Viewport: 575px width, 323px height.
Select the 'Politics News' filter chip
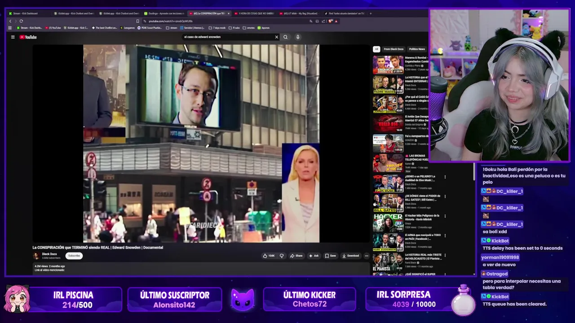coord(417,49)
